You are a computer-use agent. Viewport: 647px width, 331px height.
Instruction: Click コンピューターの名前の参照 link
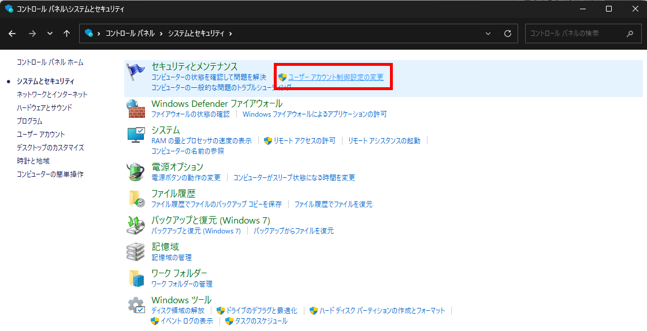(188, 151)
